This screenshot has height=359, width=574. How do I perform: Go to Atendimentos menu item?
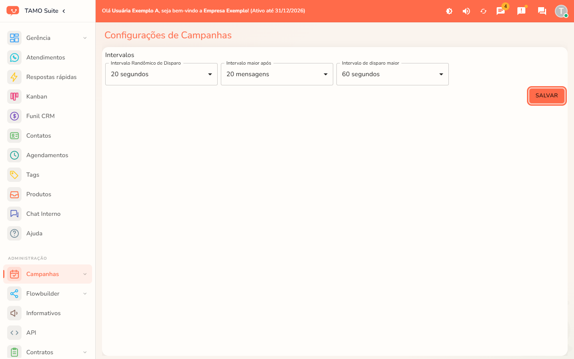[x=47, y=57]
